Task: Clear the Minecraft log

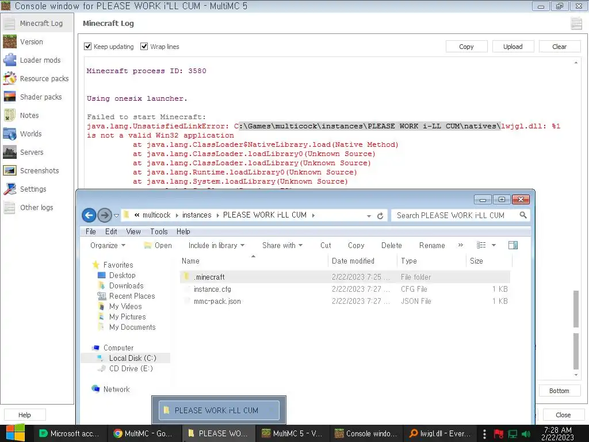Action: tap(559, 47)
